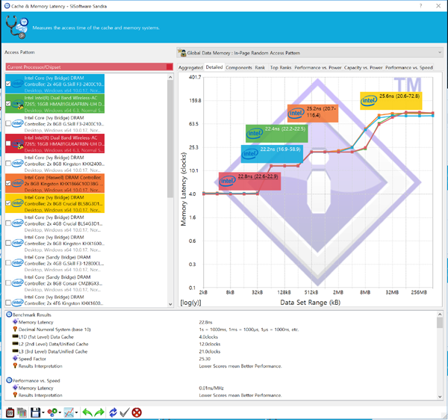Click the Intel logo on the 25.2ns orange label
The height and width of the screenshot is (420, 448).
pyautogui.click(x=296, y=113)
